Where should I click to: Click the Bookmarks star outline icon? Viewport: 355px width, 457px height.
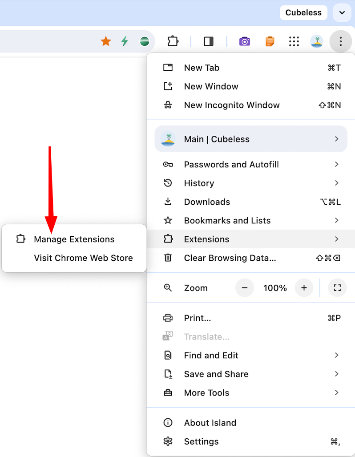(x=168, y=220)
